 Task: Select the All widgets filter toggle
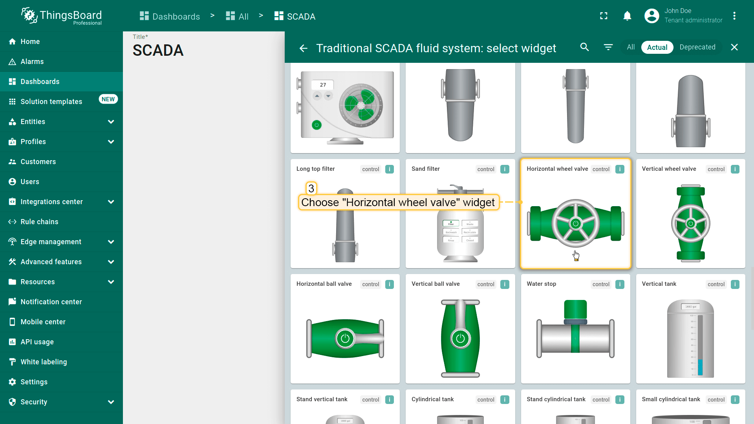coord(630,47)
